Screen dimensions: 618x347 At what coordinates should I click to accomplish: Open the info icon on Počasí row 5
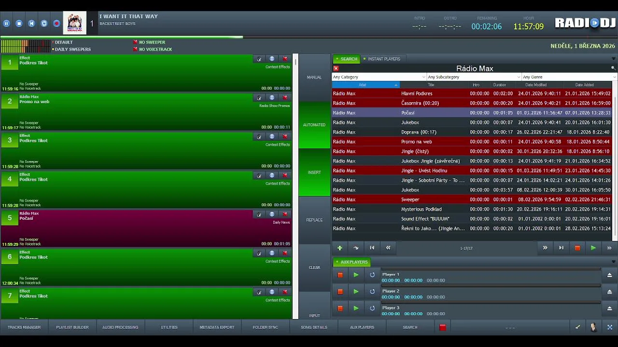tap(272, 214)
